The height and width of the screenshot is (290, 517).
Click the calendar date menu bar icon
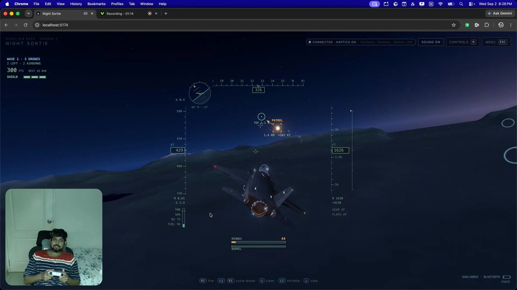point(404,3)
